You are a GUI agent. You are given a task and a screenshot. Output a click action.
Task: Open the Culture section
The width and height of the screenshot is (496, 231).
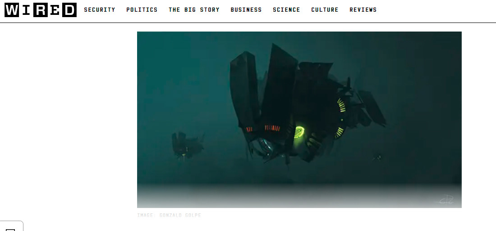tap(325, 10)
